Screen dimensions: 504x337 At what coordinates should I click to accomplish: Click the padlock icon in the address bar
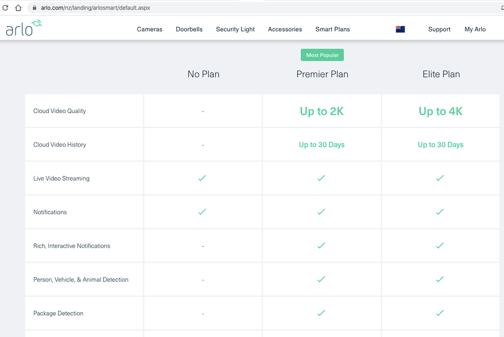34,8
